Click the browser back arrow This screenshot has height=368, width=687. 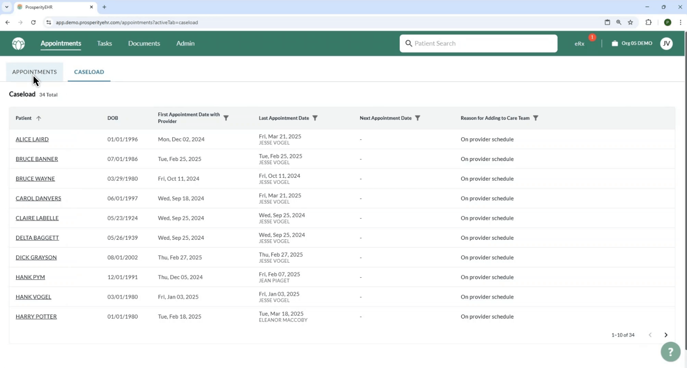click(8, 22)
